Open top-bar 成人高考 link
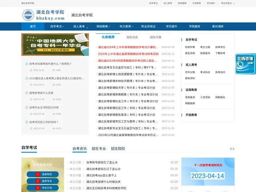The width and height of the screenshot is (256, 192). [x=168, y=3]
